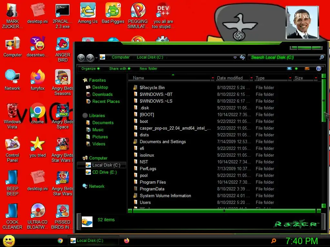Click the horizontal scrollbar in file list

(x=224, y=211)
